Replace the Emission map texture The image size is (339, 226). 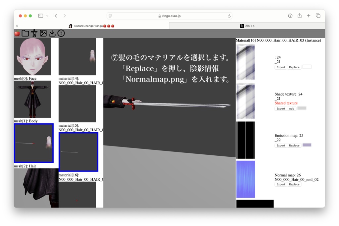pos(294,145)
